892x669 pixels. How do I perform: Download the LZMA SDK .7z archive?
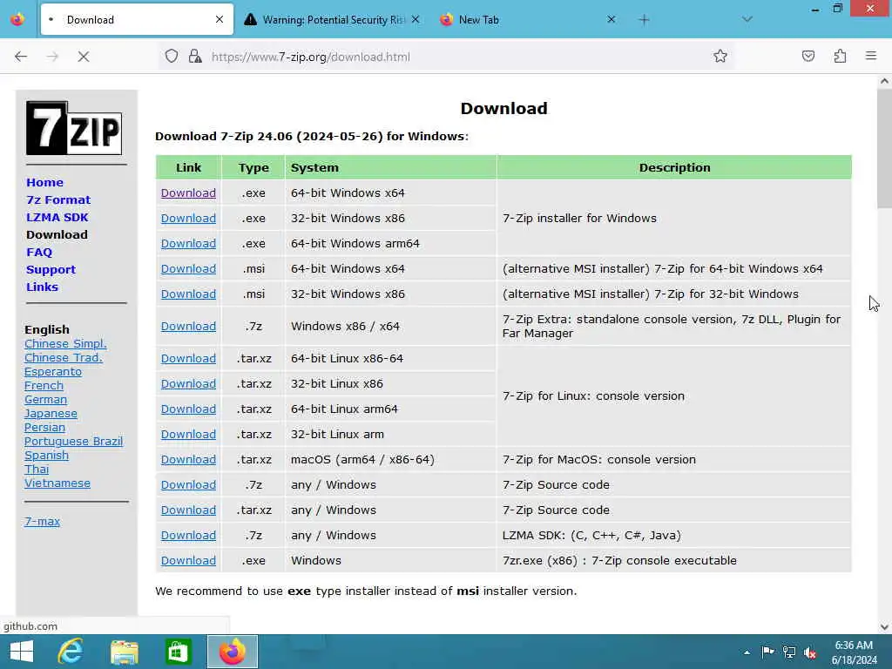click(188, 536)
